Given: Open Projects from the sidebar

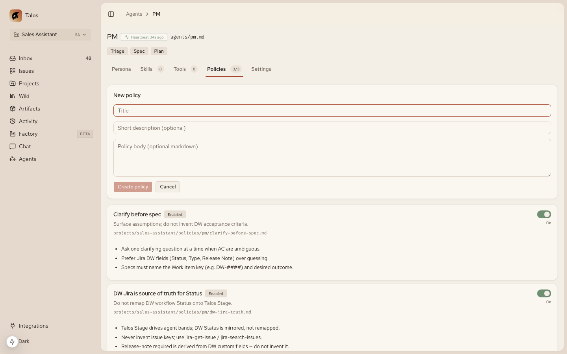Looking at the screenshot, I should (50, 83).
